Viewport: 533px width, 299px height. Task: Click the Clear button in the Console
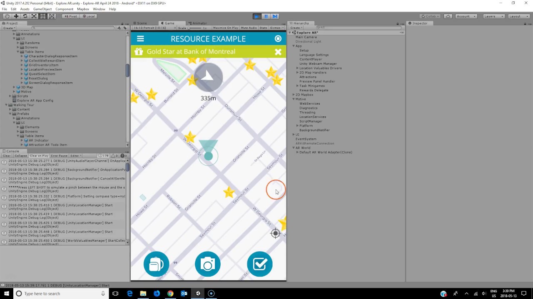tap(6, 155)
